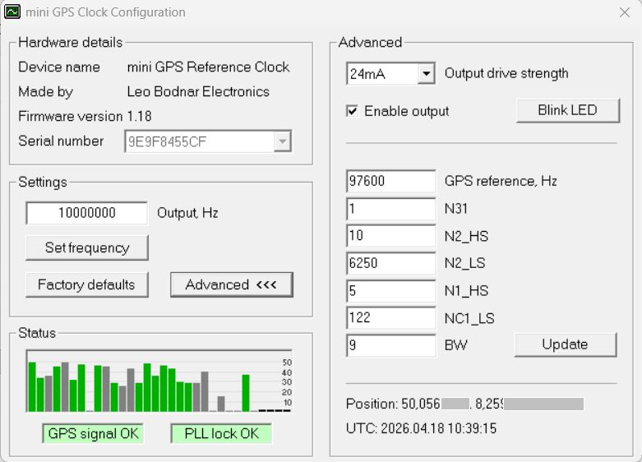Select the N31 input field

(x=390, y=209)
